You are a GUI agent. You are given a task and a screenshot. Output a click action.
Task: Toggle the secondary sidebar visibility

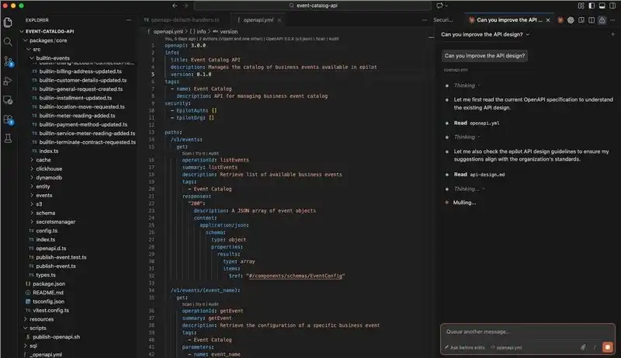click(x=612, y=5)
